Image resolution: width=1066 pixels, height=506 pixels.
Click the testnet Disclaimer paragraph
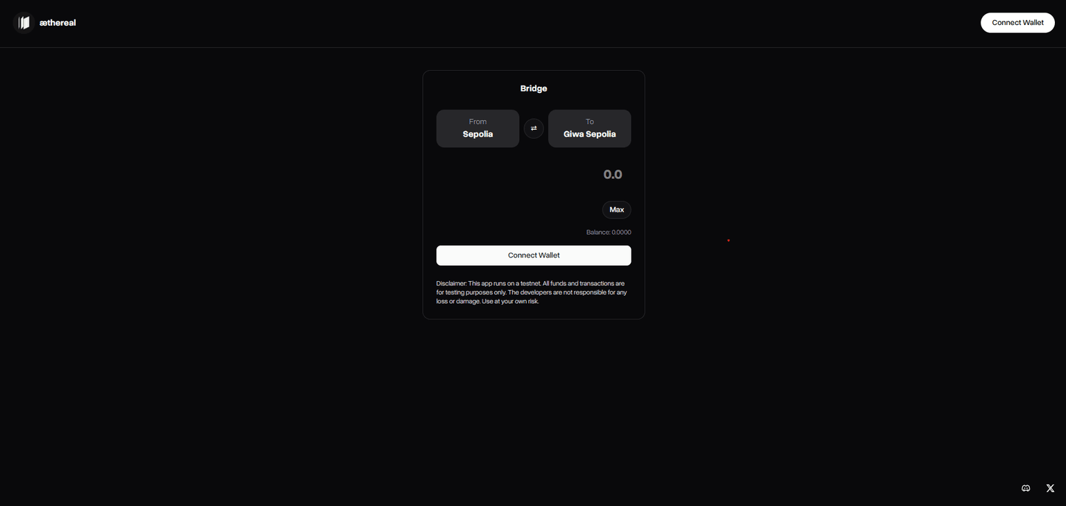(533, 292)
